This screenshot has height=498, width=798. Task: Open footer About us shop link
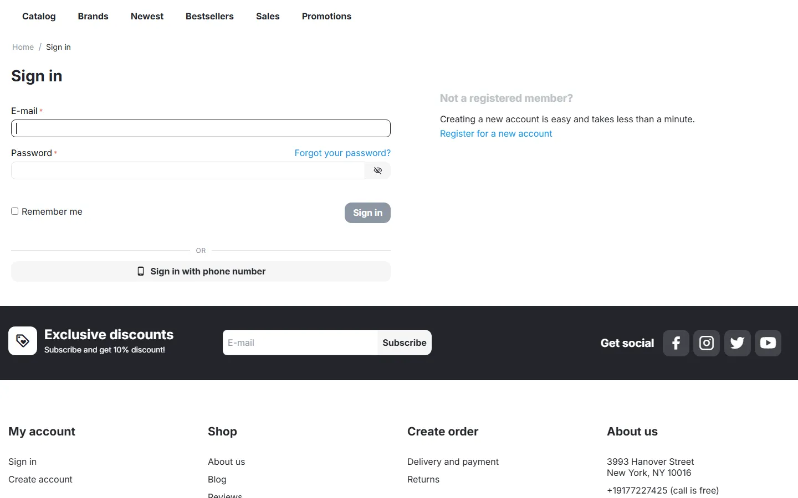point(226,461)
